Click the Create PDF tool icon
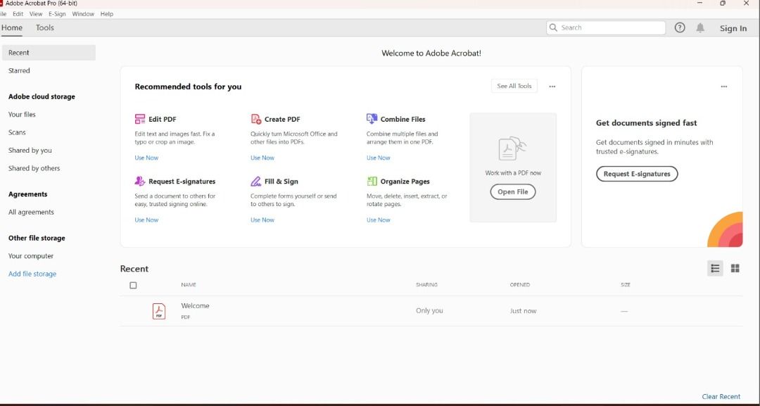 pos(256,119)
